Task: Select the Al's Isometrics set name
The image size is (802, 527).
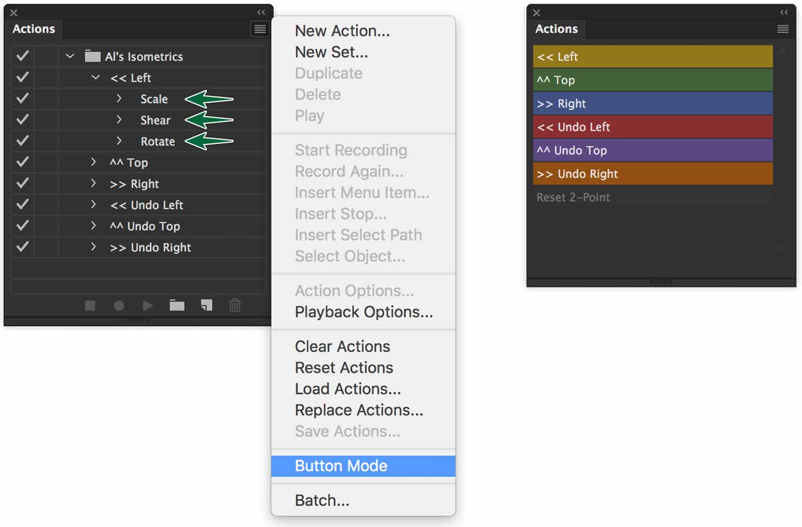Action: [x=144, y=57]
